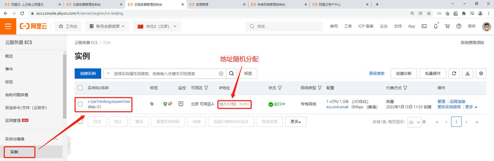494x161 pixels.
Task: Click the browser address bar
Action: pos(218,14)
